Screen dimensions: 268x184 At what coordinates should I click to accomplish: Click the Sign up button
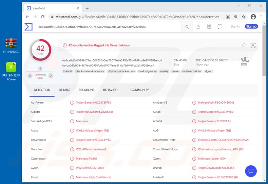pos(251,26)
